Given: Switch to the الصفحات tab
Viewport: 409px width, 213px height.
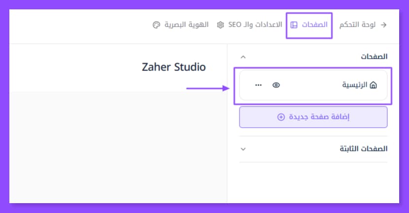Looking at the screenshot, I should [314, 25].
